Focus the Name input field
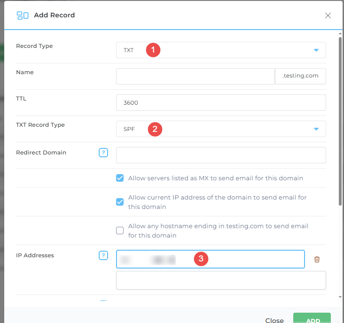This screenshot has height=323, width=344. 195,77
